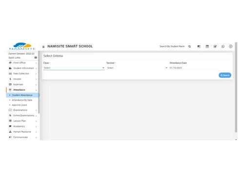Expand the Fees Collection chevron

[x=36, y=74]
